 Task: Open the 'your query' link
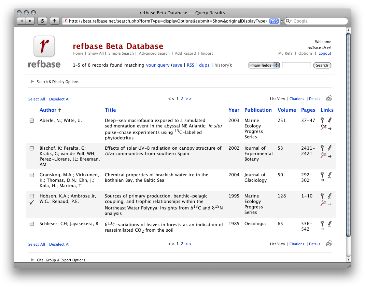click(x=158, y=65)
